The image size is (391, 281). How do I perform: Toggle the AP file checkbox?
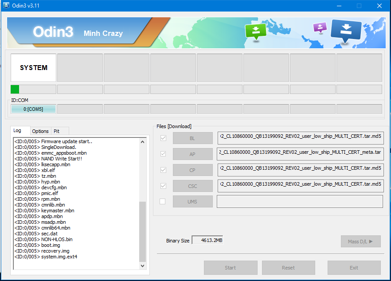[x=163, y=154]
